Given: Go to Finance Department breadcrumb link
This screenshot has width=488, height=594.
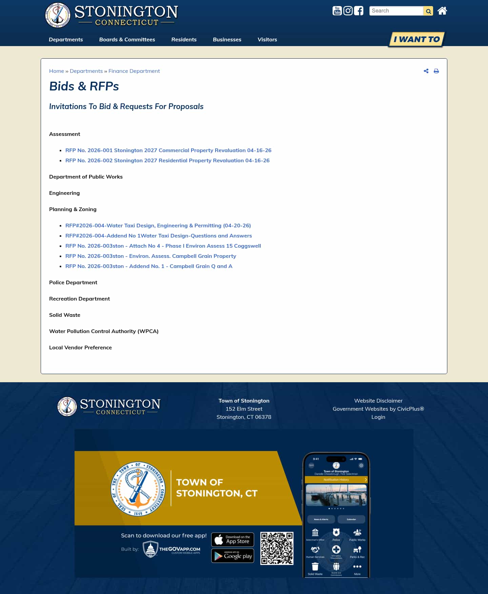Looking at the screenshot, I should pyautogui.click(x=134, y=71).
